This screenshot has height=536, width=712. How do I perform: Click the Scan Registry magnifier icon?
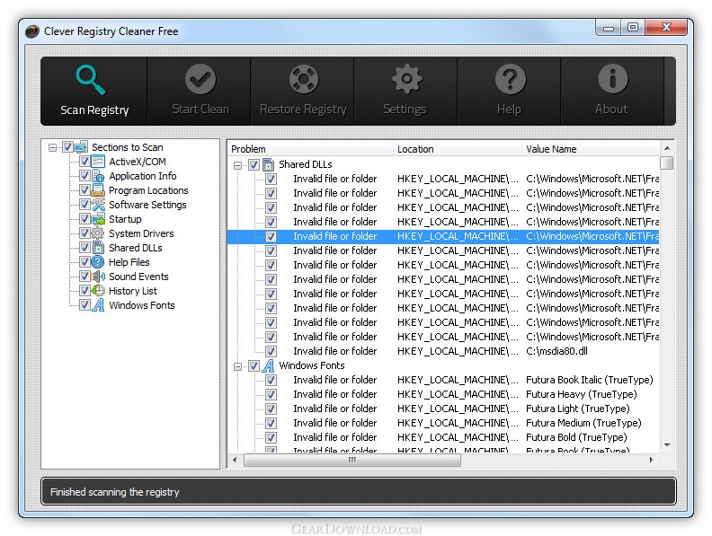click(91, 80)
